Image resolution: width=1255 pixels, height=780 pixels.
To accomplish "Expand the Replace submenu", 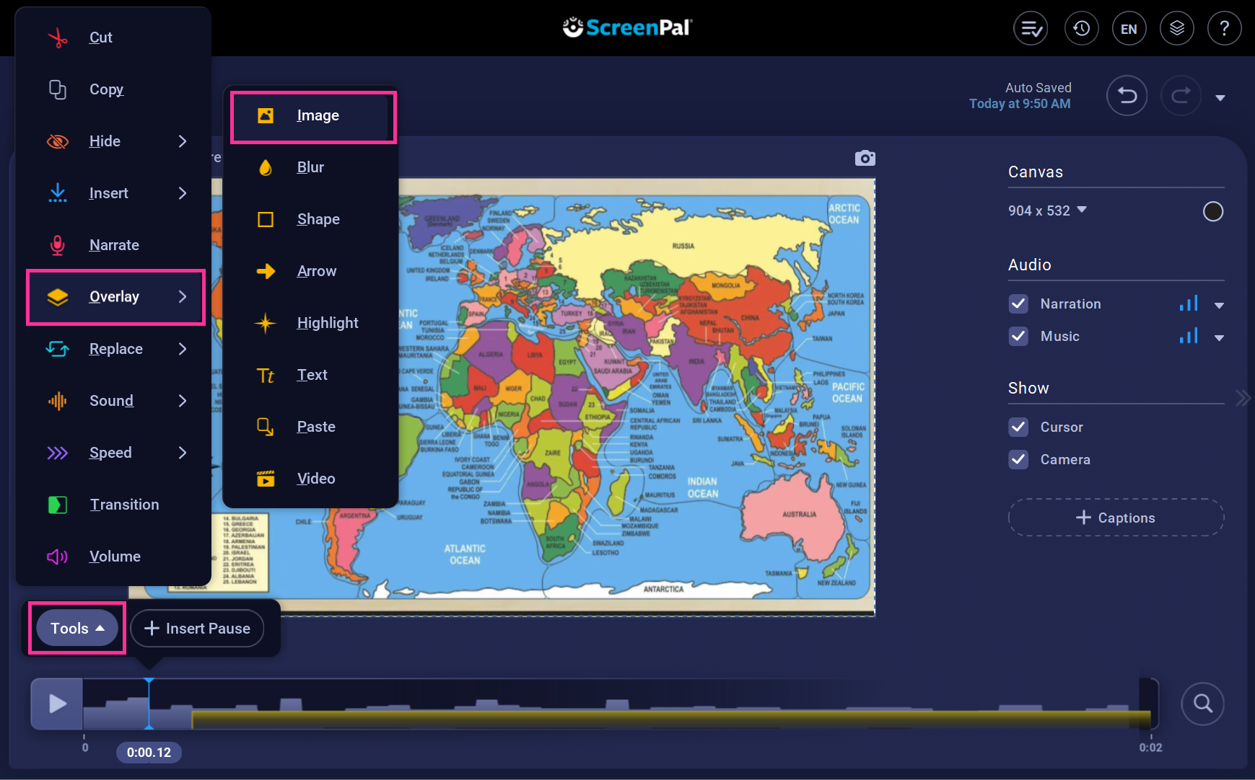I will point(183,349).
